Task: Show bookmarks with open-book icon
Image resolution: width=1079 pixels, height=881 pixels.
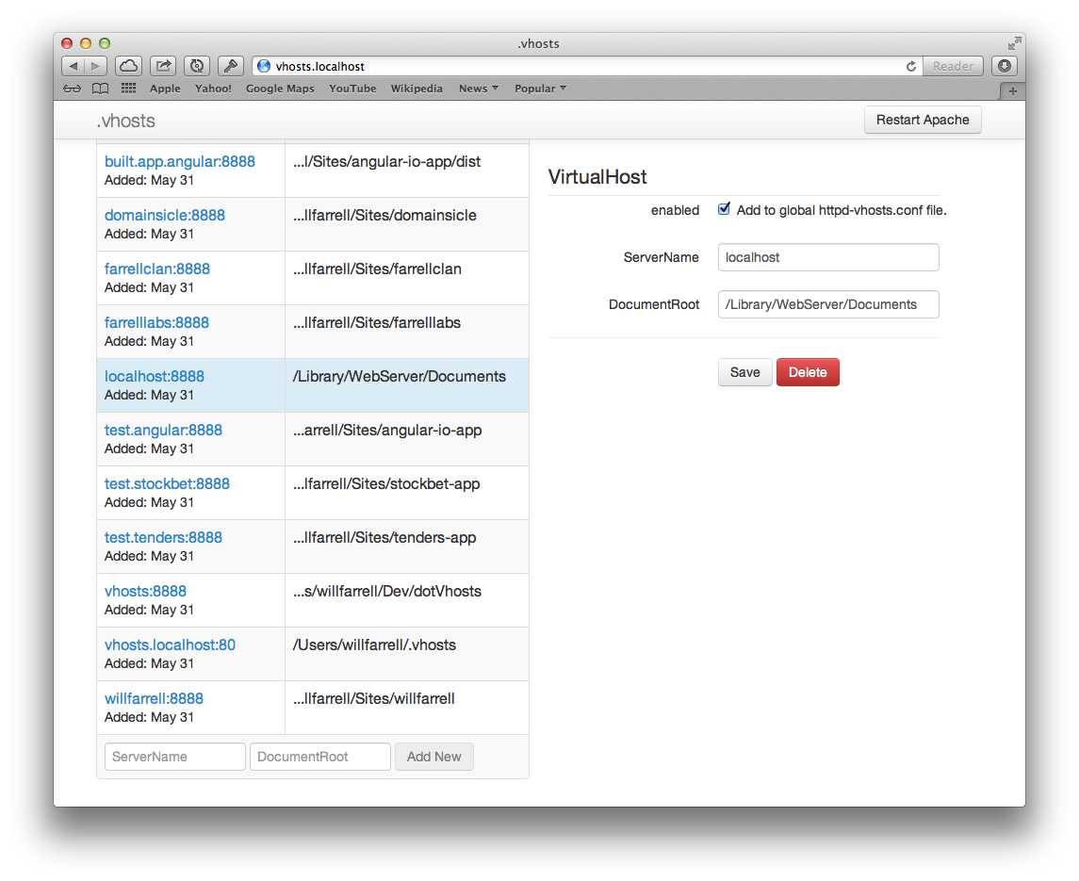Action: tap(101, 89)
